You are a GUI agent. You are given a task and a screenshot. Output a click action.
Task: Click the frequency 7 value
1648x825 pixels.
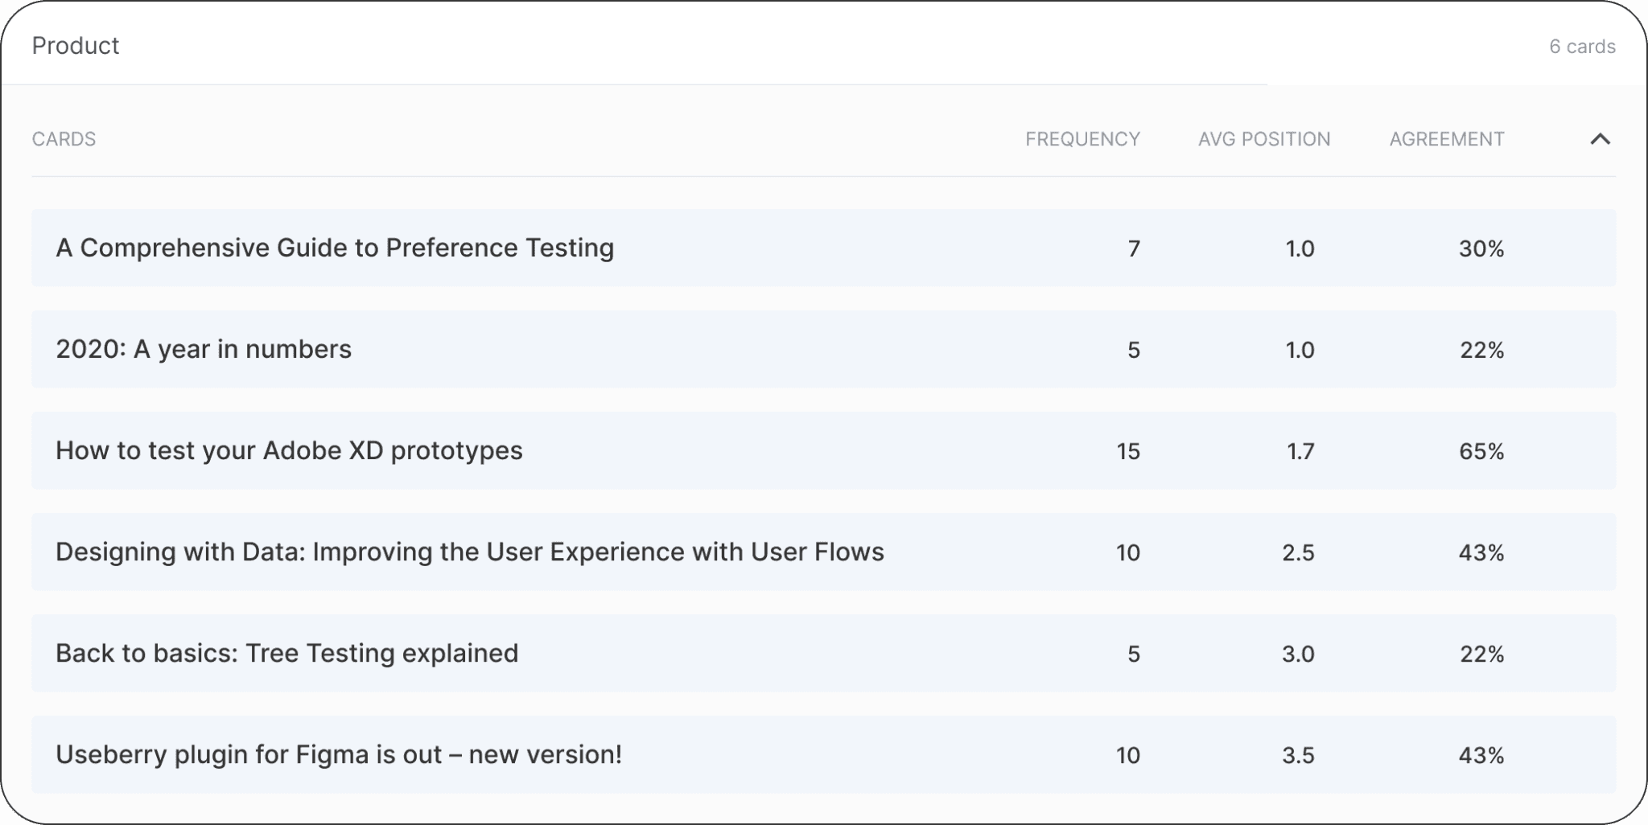coord(1134,248)
